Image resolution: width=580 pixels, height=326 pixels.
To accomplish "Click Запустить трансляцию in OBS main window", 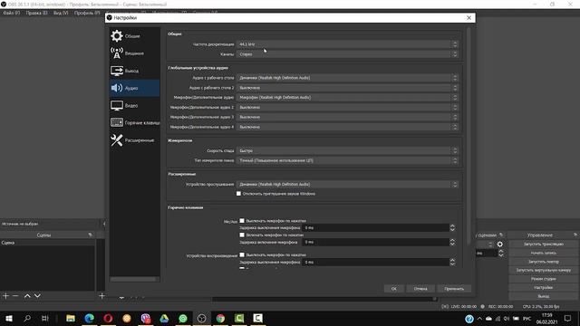I will coord(544,244).
